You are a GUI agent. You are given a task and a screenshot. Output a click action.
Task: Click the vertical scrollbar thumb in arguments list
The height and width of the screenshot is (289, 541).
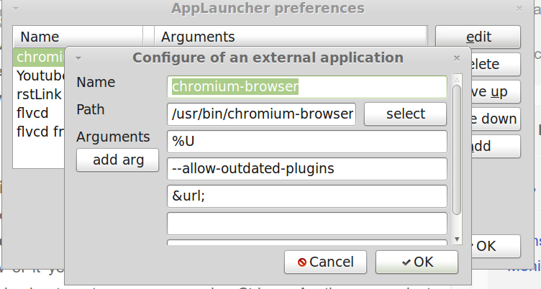tap(457, 150)
